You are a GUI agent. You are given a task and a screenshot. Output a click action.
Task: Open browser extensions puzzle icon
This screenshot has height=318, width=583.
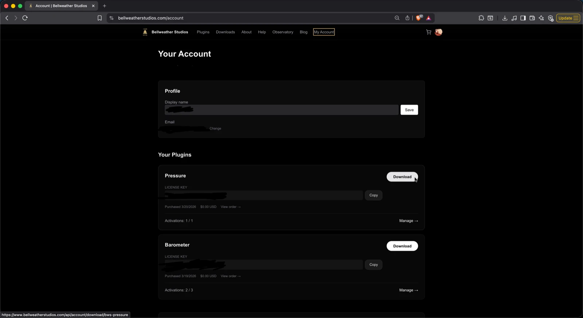pos(481,18)
